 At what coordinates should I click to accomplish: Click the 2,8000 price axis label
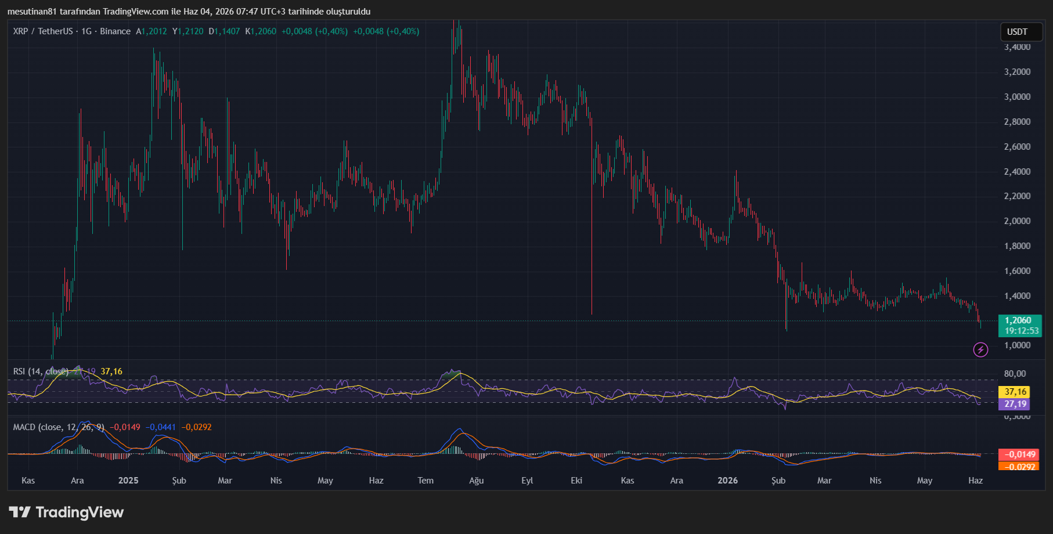click(x=1018, y=122)
